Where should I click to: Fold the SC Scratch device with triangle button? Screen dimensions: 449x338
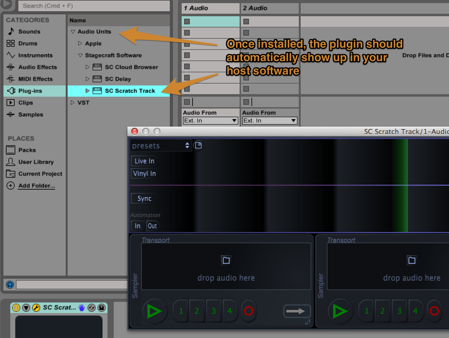(x=26, y=308)
